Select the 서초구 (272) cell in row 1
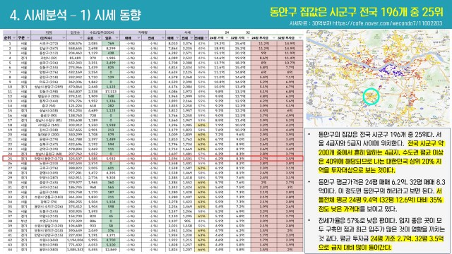Image resolution: width=452 pixels, height=254 pixels. 49,44
